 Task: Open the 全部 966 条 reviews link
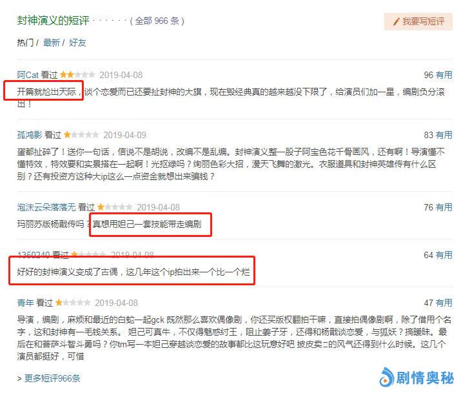click(x=157, y=21)
